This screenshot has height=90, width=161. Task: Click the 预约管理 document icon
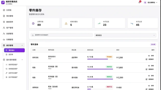pyautogui.click(x=4, y=16)
